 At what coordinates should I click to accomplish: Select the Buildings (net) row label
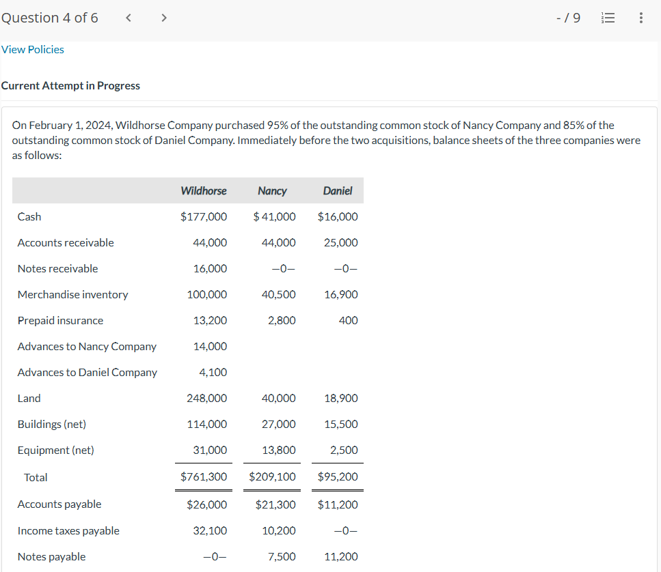(52, 425)
